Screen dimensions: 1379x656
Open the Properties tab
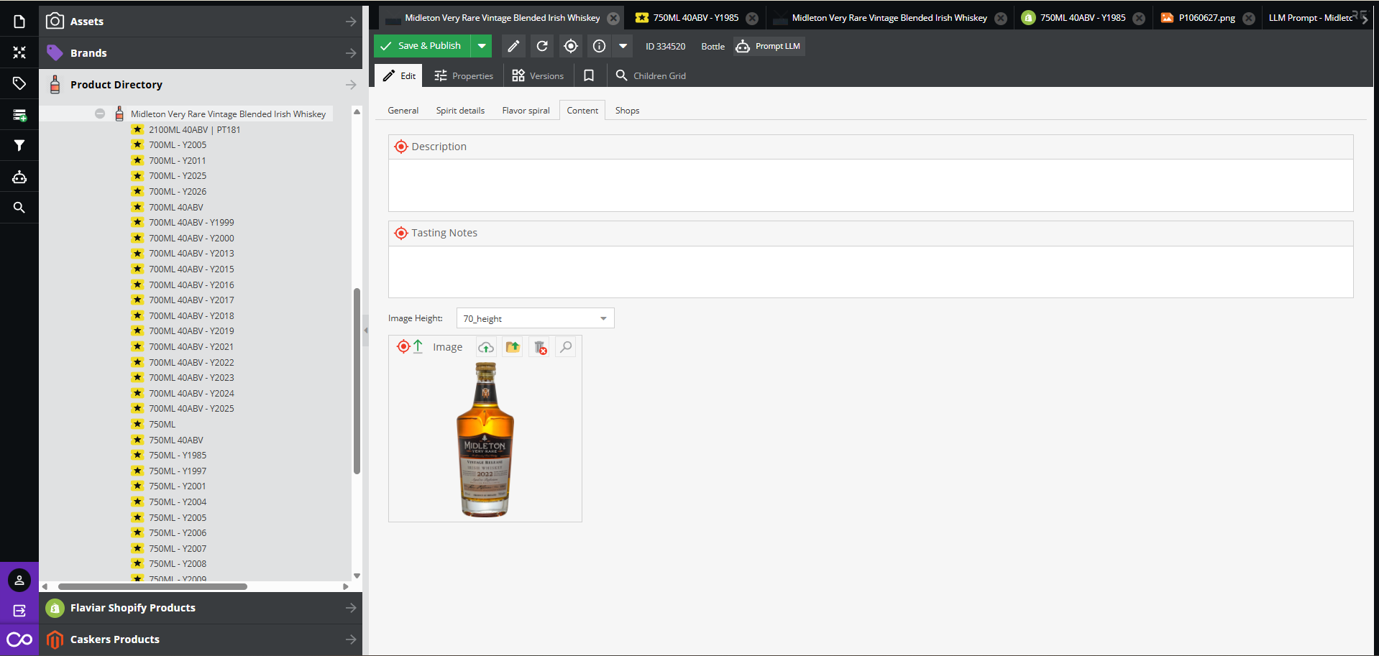pos(464,75)
